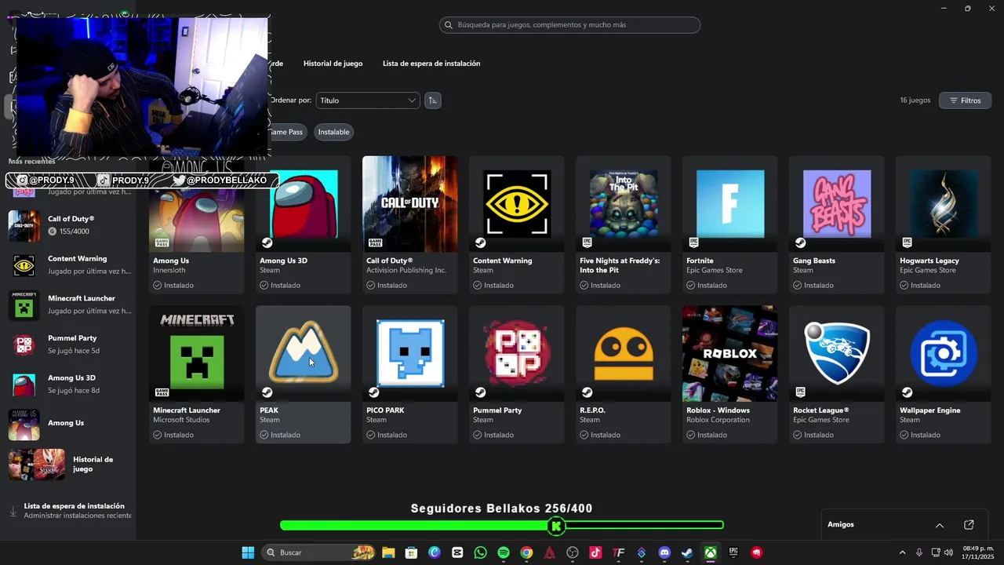This screenshot has width=1004, height=565.
Task: Open the Hogwarts Legacy game card
Action: [943, 225]
